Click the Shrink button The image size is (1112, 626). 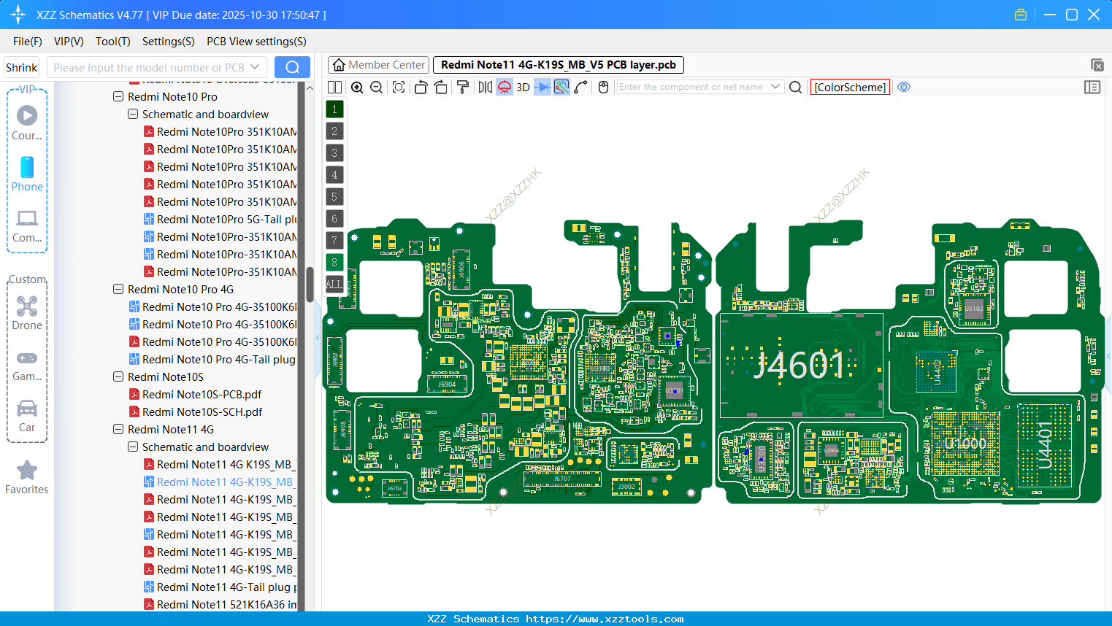pos(21,67)
